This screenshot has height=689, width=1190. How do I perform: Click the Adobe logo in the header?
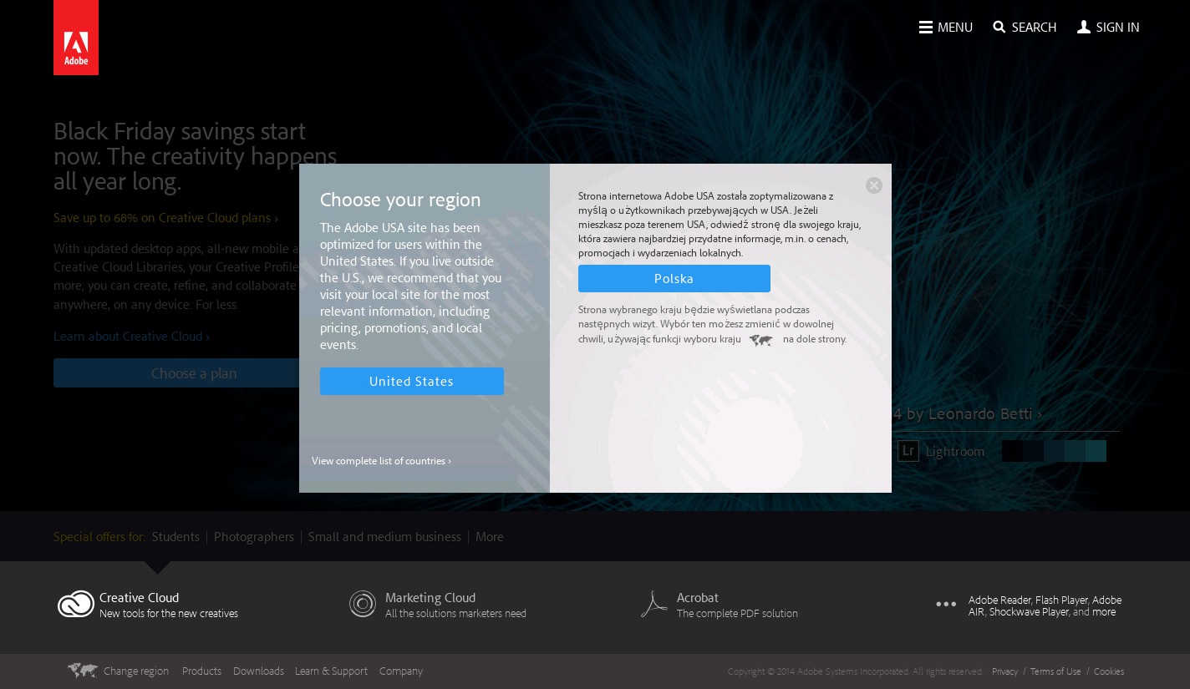[76, 38]
